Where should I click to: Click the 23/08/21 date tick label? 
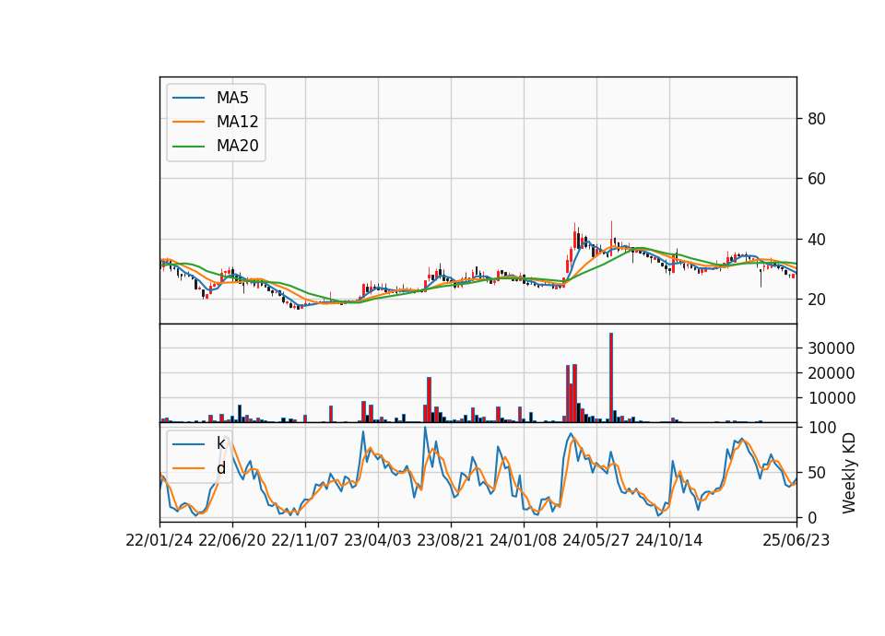click(x=451, y=540)
